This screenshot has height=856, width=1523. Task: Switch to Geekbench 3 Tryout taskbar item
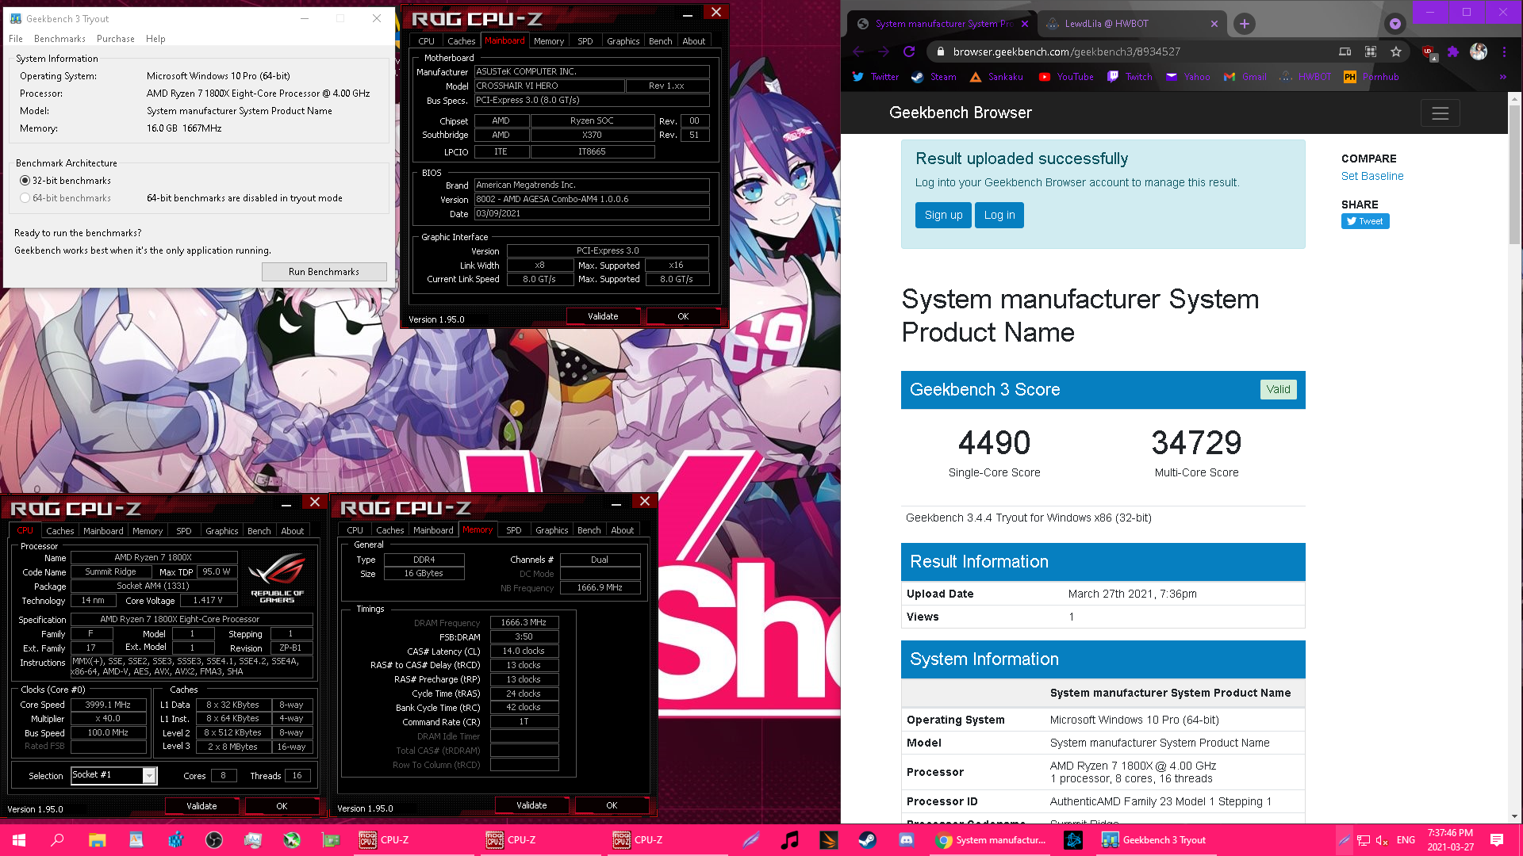(x=1154, y=840)
